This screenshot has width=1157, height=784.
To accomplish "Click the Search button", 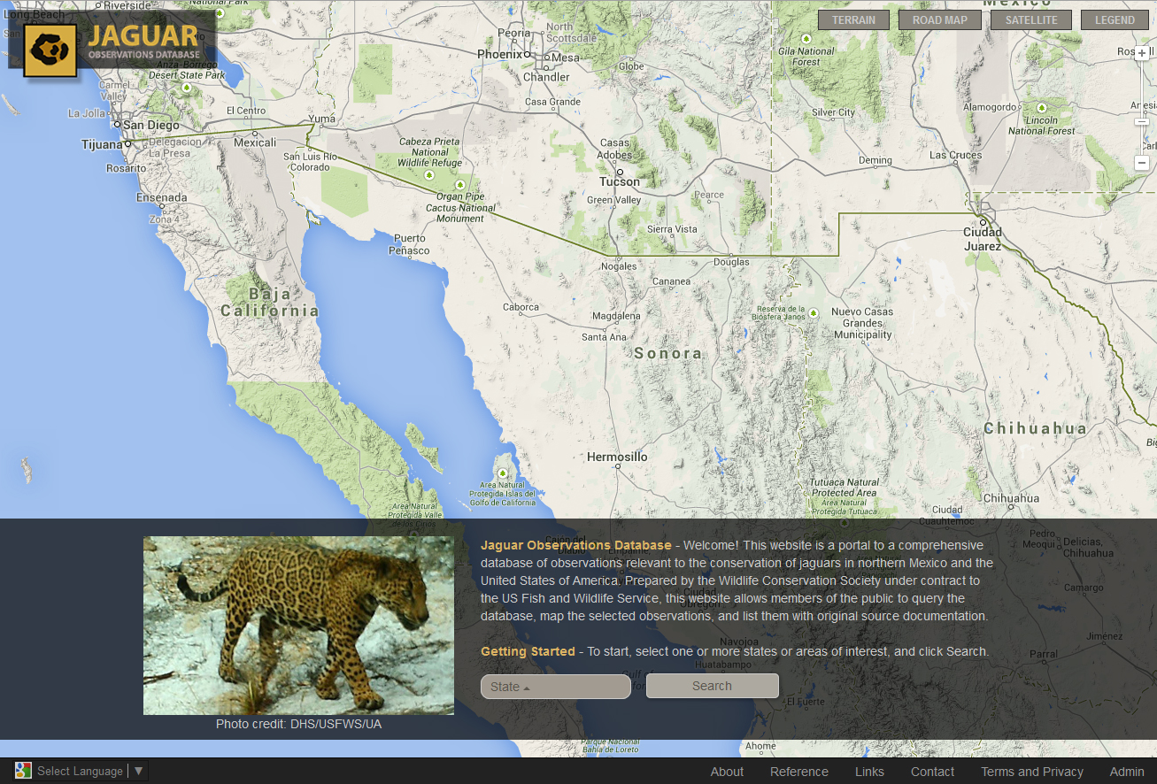I will point(713,686).
